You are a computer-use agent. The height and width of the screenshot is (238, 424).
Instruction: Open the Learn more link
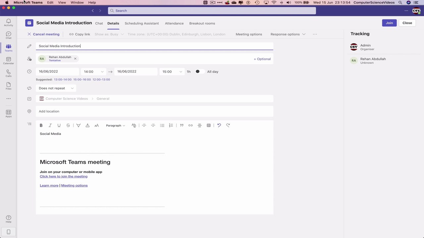tap(49, 185)
